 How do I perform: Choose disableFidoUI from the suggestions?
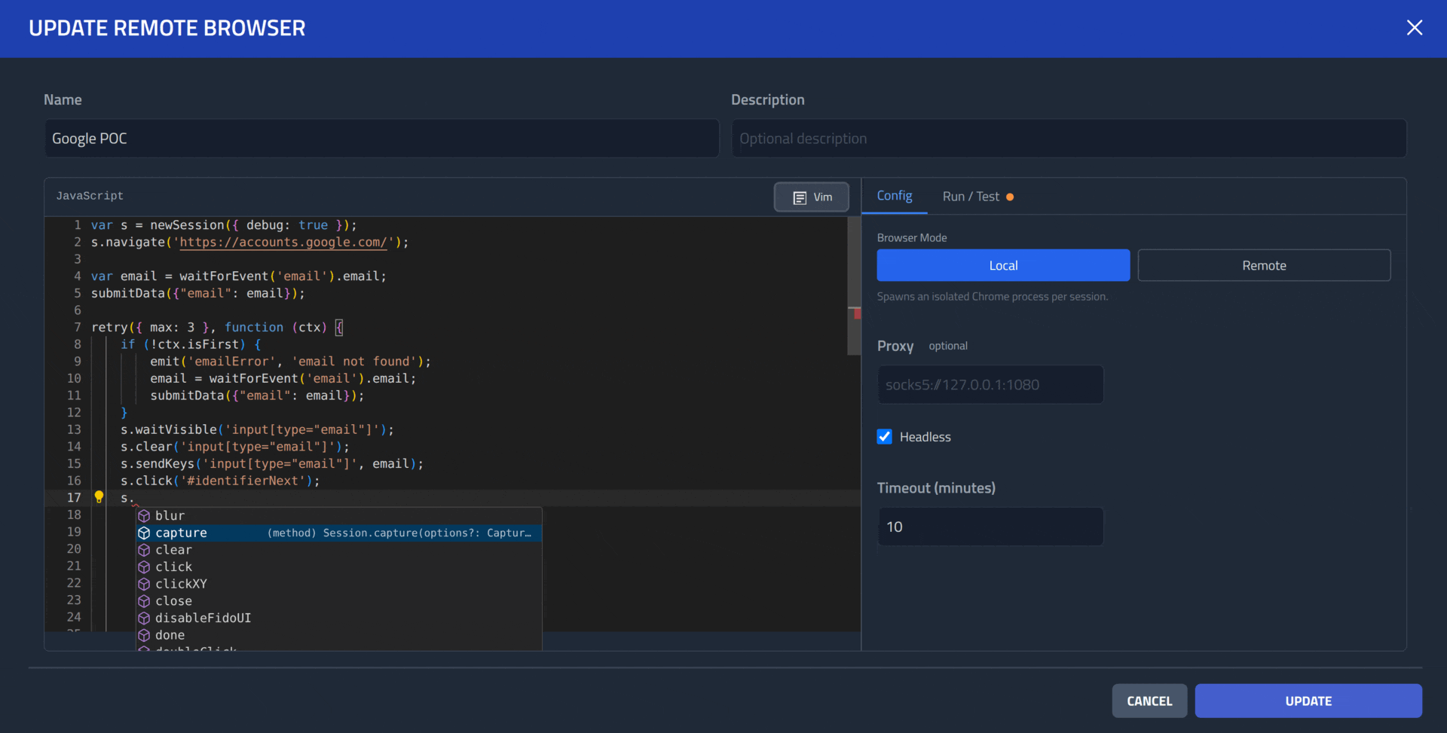(339, 618)
